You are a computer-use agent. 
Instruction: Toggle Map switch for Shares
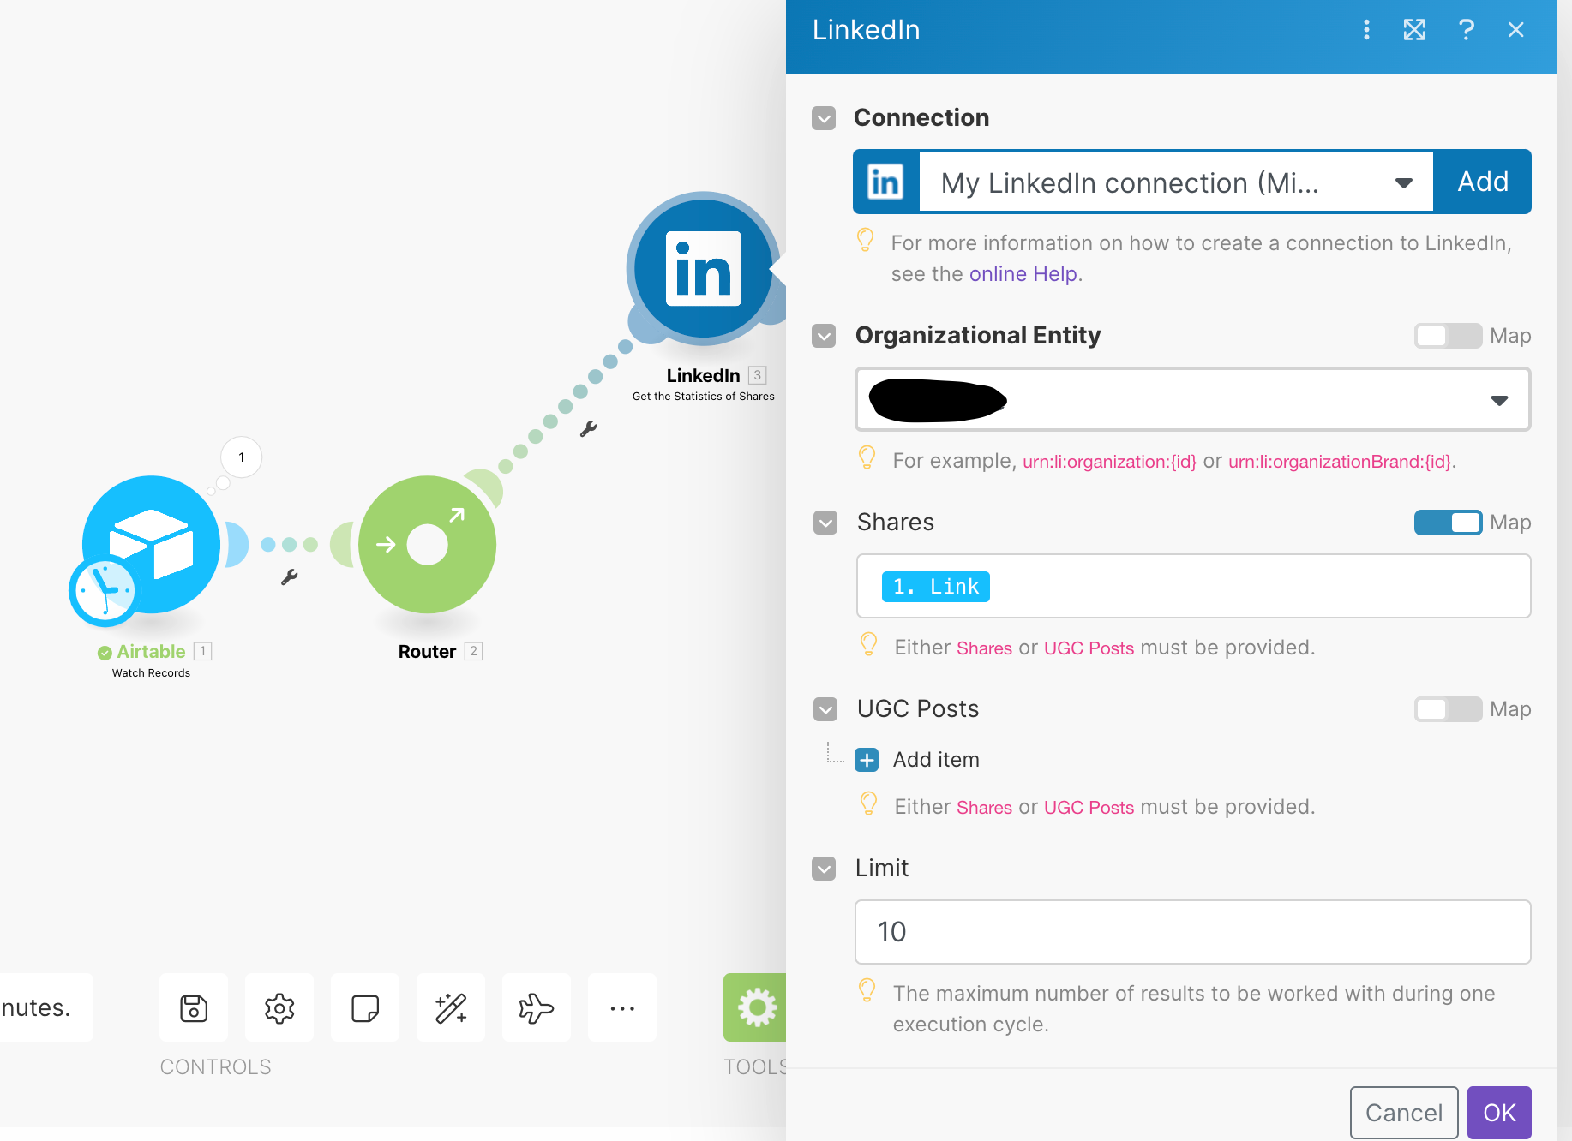[x=1448, y=523]
